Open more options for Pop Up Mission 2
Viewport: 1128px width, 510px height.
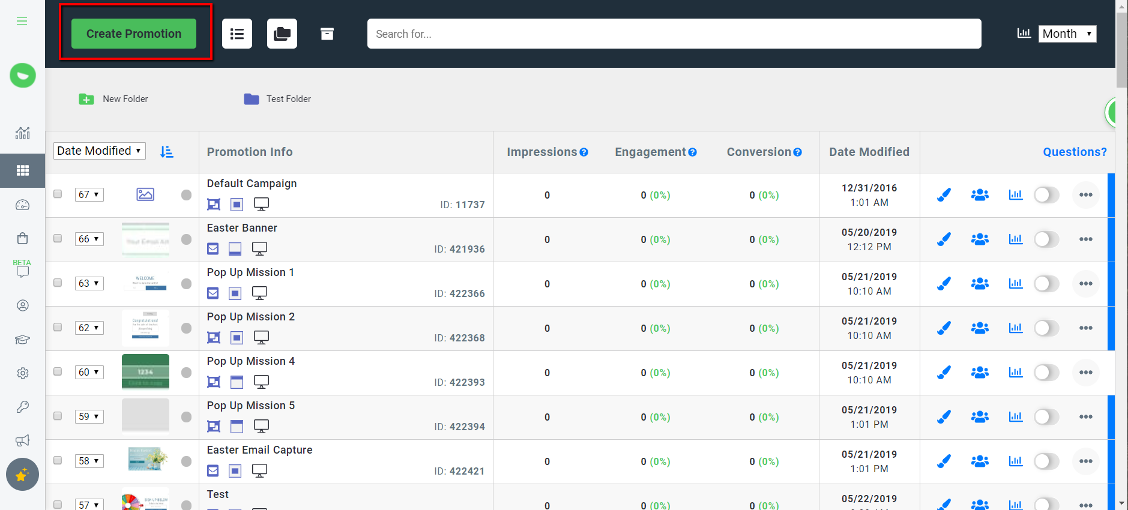click(x=1085, y=328)
